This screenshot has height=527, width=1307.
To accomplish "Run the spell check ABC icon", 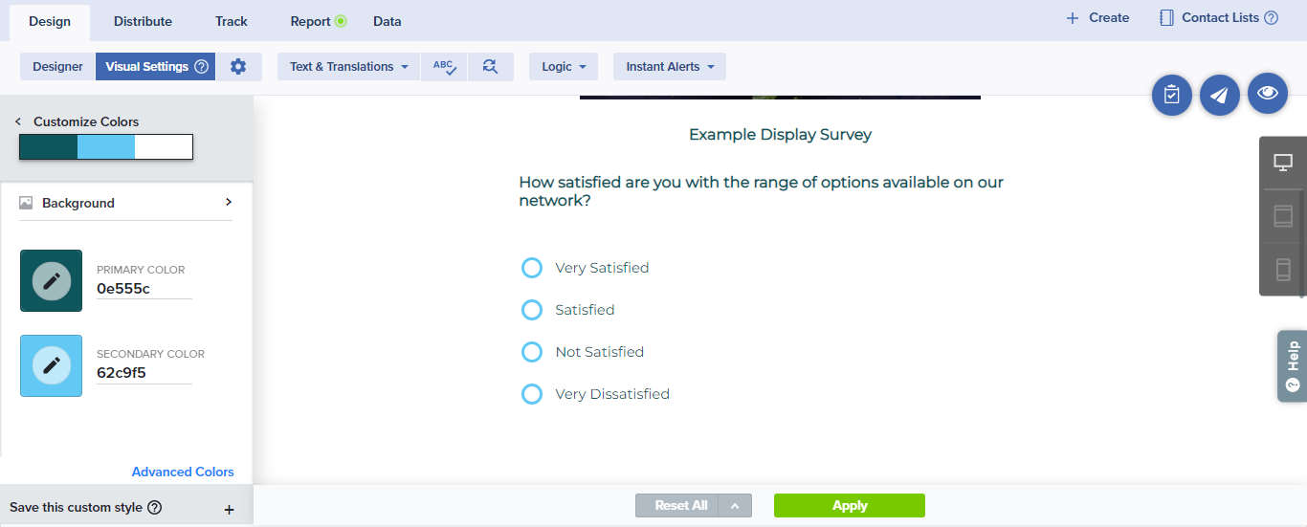I will (x=444, y=67).
